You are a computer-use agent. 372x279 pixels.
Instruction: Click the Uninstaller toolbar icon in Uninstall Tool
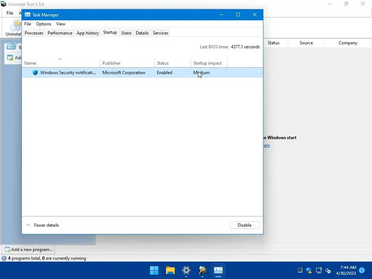[15, 26]
